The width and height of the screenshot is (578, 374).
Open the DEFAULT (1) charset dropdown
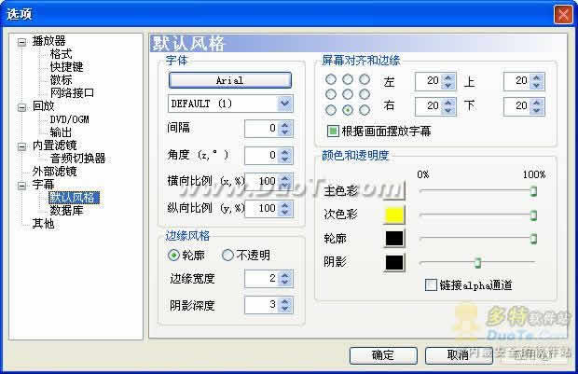tap(229, 103)
